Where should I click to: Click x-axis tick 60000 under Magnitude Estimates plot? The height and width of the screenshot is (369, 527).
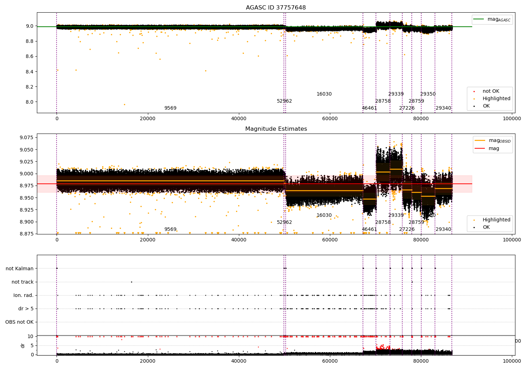pyautogui.click(x=330, y=240)
